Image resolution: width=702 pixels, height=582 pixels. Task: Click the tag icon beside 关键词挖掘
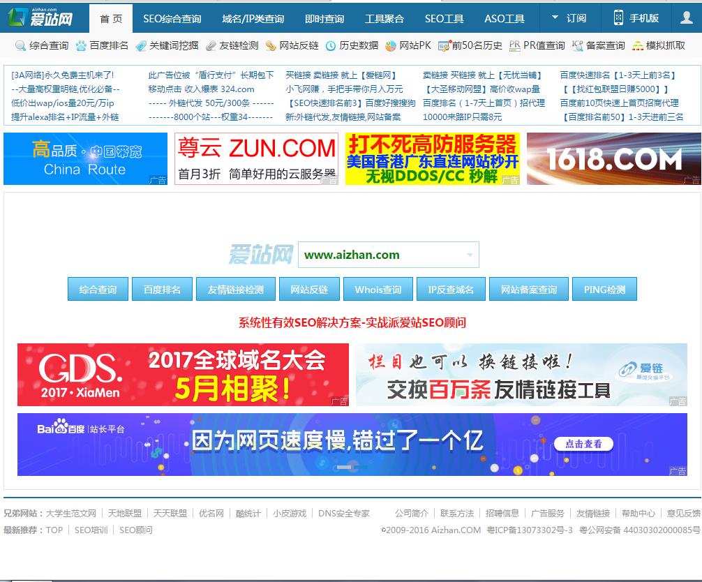[x=140, y=45]
